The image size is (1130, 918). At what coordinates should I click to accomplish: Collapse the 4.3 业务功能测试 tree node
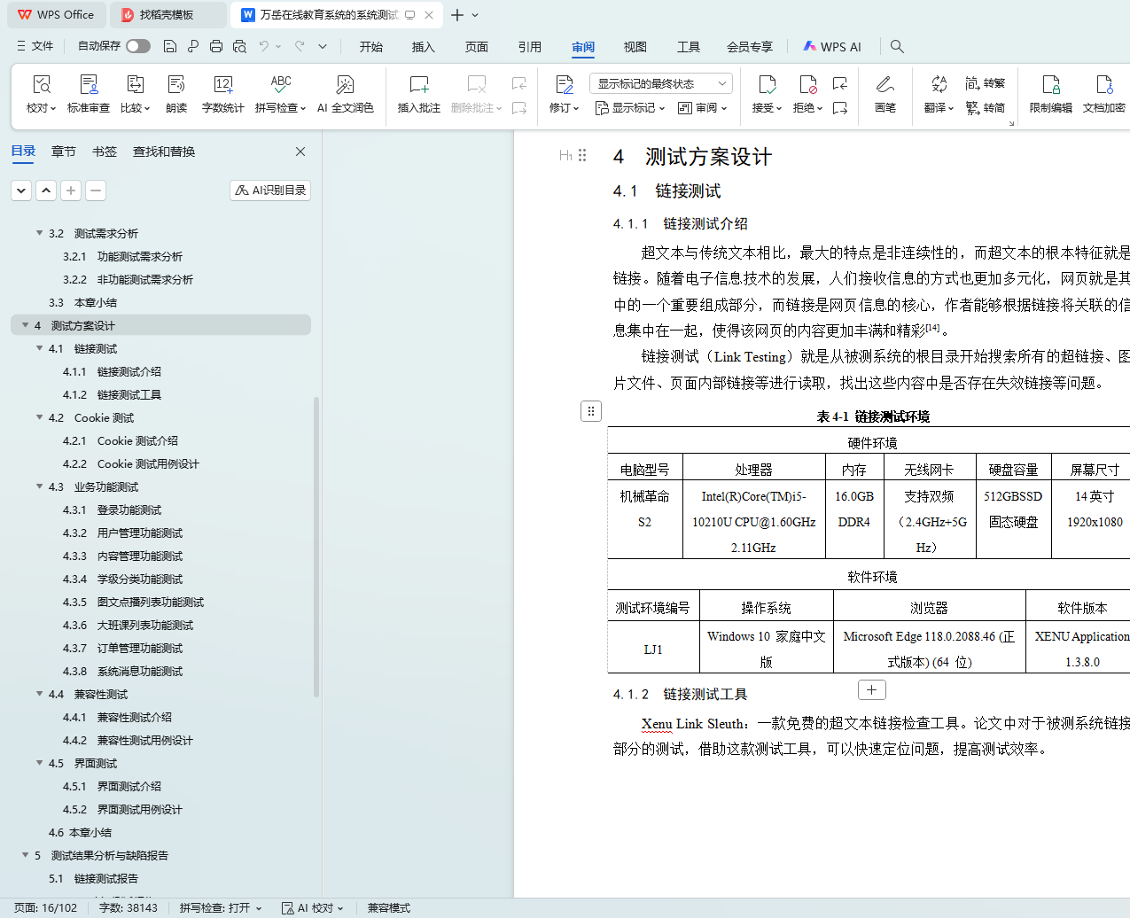40,486
